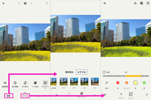
Task: Tap the おすすめ button
Action: point(82,72)
